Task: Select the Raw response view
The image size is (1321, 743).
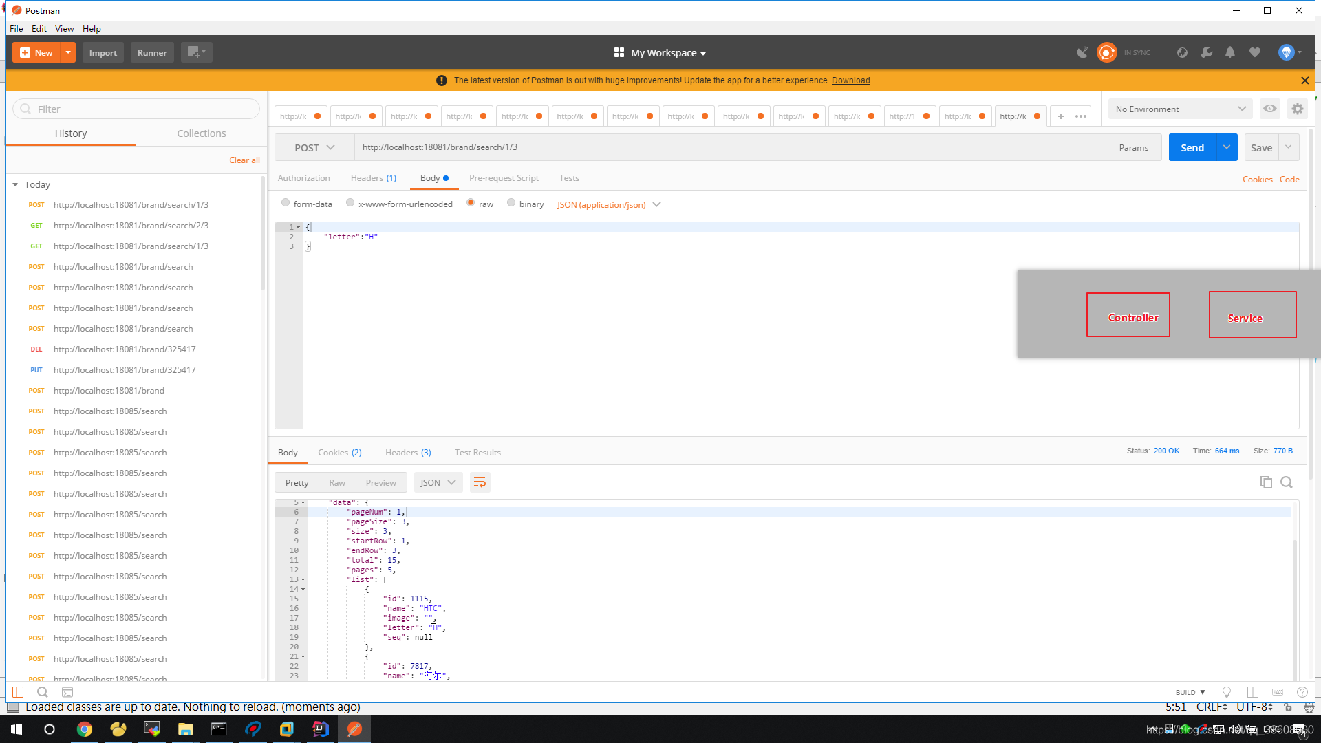Action: point(337,482)
